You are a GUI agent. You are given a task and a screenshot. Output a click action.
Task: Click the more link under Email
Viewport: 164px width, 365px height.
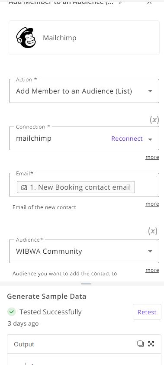coord(152,204)
